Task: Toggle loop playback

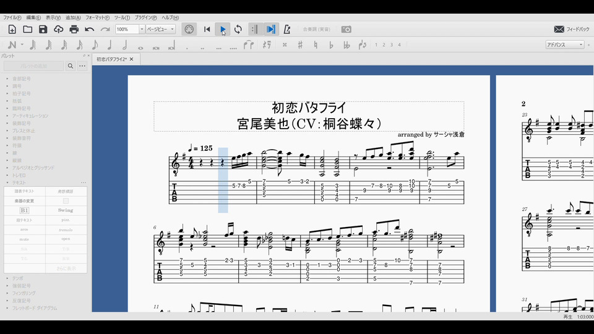Action: click(x=238, y=29)
